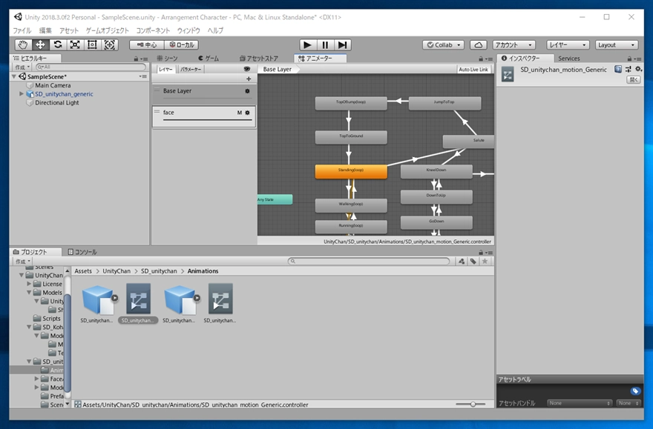The image size is (653, 429).
Task: Select the Standing(loop) state node
Action: (x=351, y=171)
